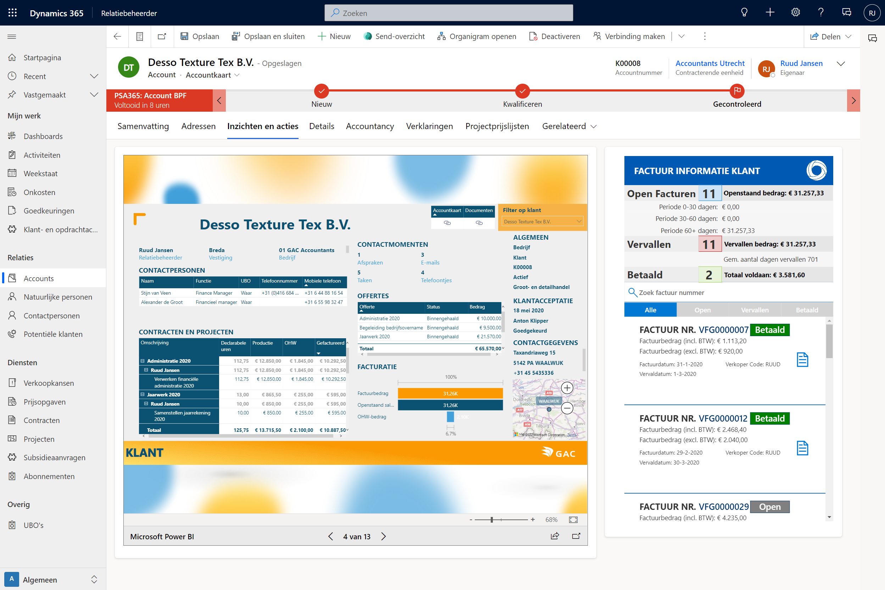Expand the Recent section in sidebar
The height and width of the screenshot is (590, 885).
(94, 76)
